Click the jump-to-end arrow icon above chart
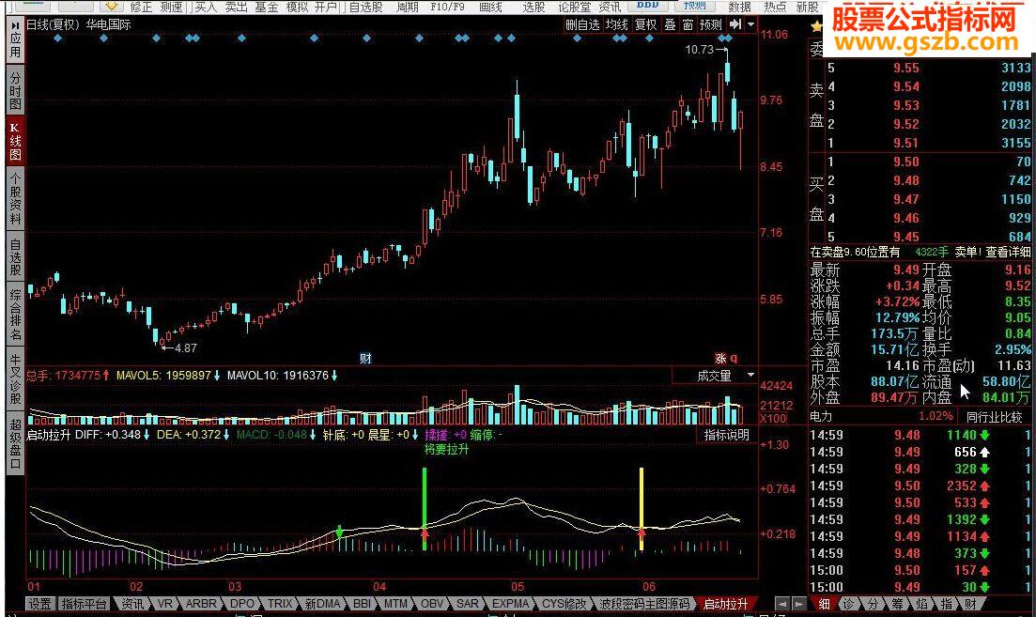The width and height of the screenshot is (1036, 617). 734,24
